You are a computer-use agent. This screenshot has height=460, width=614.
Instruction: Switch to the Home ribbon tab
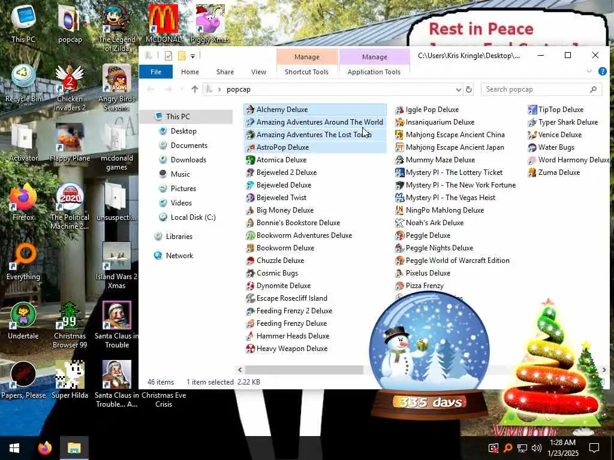190,72
